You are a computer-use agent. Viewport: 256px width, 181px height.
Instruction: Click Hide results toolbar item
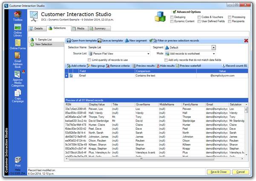165,66
